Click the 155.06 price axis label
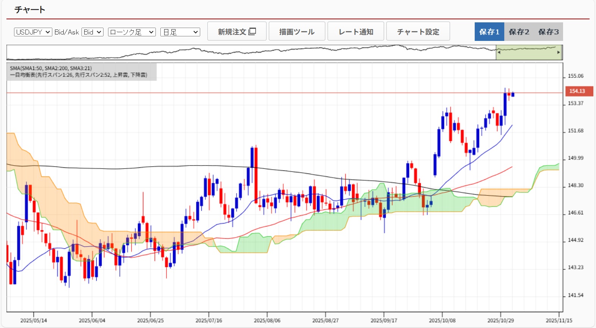 coord(575,76)
